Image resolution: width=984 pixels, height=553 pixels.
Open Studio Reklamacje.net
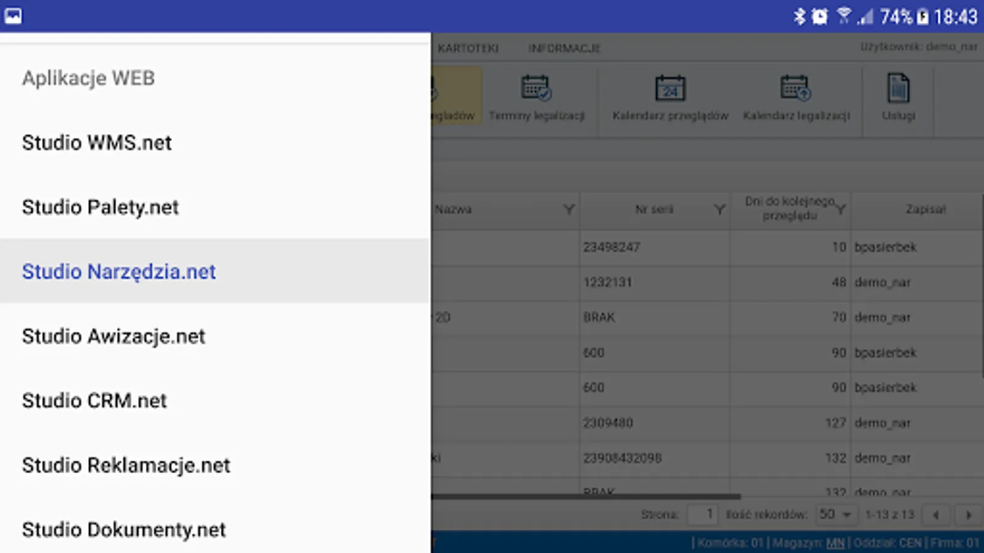point(126,465)
